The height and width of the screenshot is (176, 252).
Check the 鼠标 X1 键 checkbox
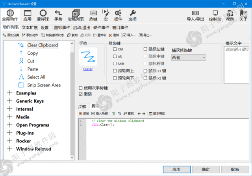(x=145, y=71)
